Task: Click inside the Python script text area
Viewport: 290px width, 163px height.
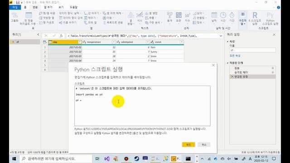Action: point(142,105)
